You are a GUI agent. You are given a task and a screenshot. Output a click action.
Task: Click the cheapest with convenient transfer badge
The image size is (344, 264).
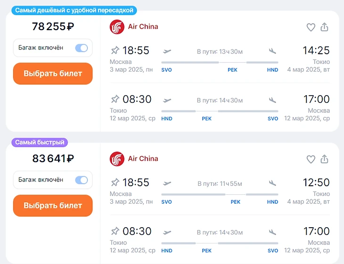coord(74,10)
